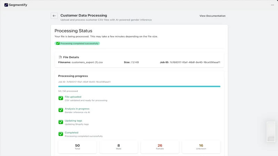Click the Updating tags step label

point(73,121)
